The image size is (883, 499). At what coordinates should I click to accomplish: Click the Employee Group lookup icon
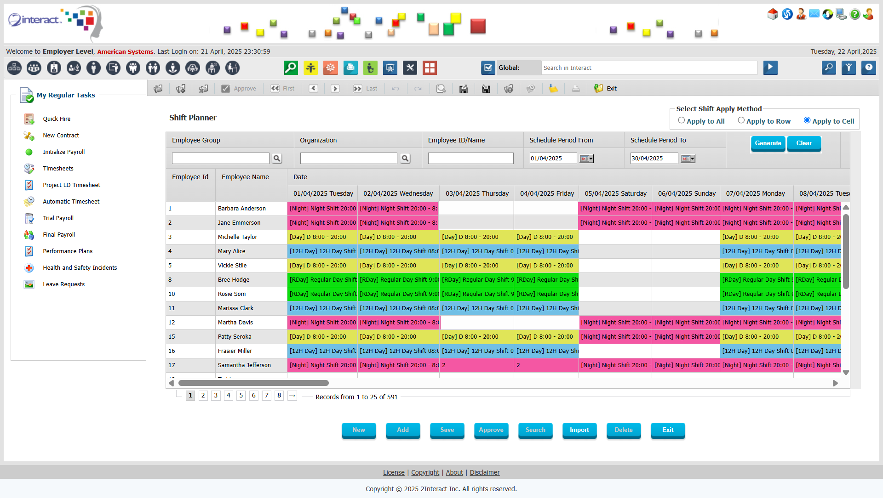tap(277, 159)
